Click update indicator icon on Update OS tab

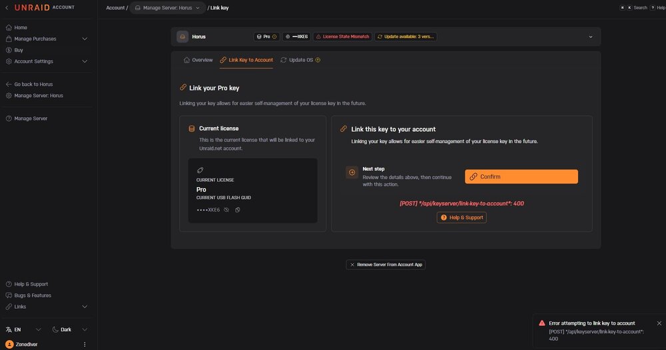(x=318, y=61)
